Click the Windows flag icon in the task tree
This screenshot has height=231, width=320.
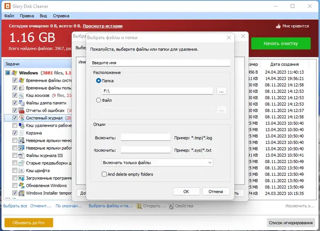(x=14, y=73)
